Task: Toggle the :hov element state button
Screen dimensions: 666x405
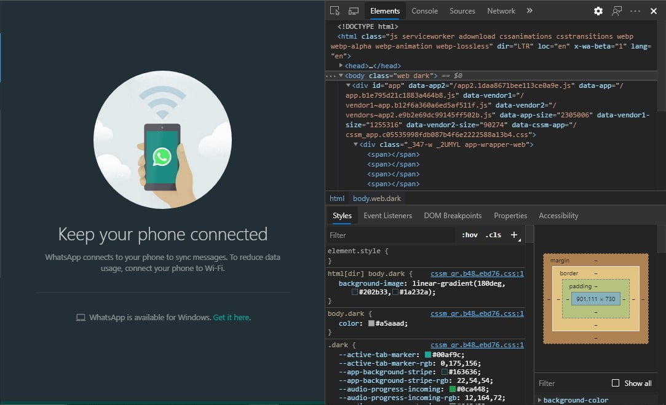Action: point(469,235)
